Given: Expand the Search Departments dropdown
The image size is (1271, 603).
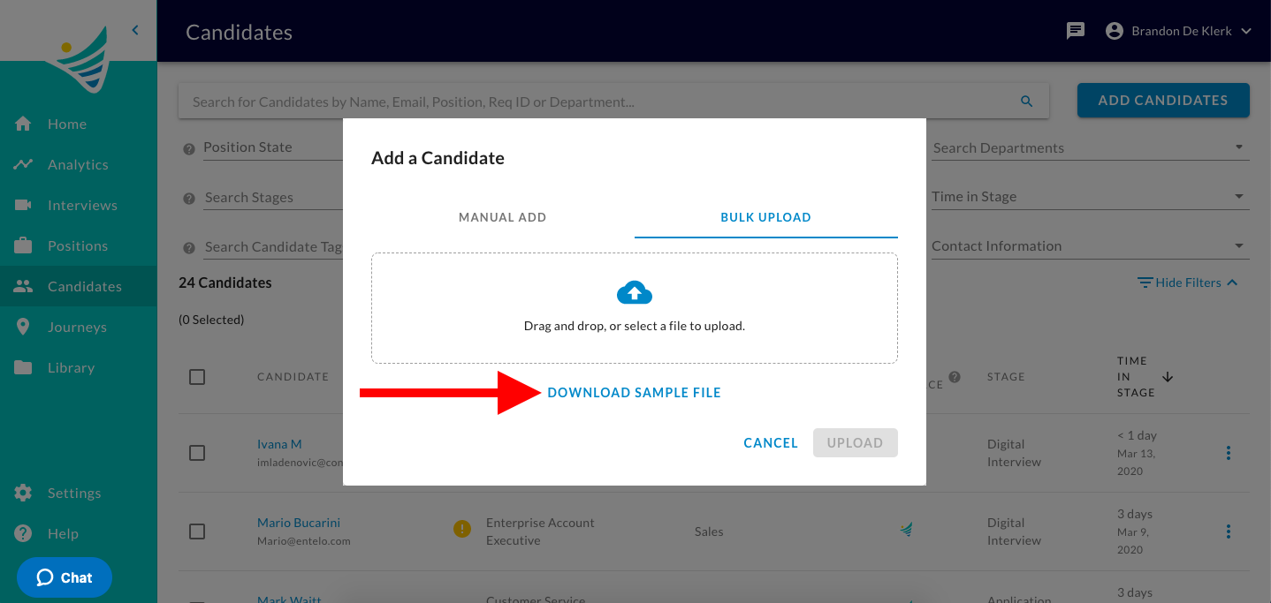Looking at the screenshot, I should pos(1090,147).
